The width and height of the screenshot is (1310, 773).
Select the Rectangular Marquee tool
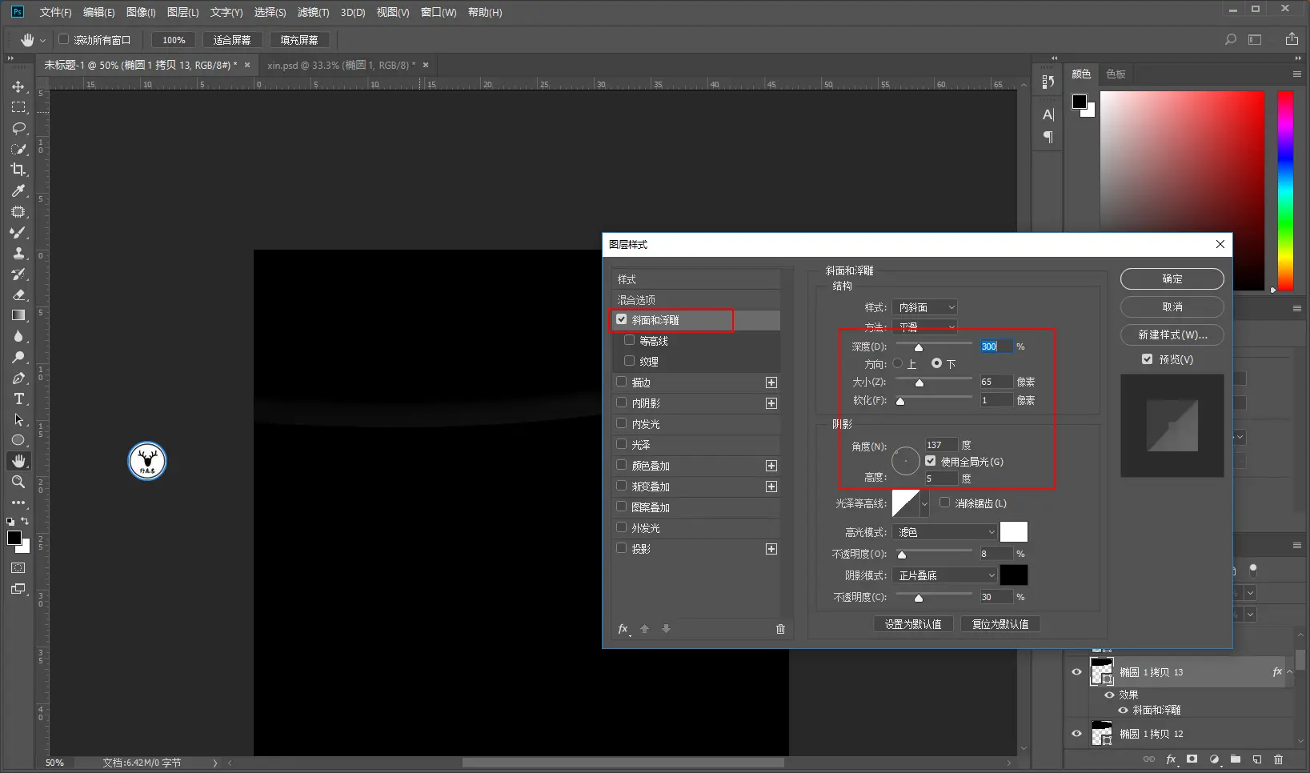[18, 107]
